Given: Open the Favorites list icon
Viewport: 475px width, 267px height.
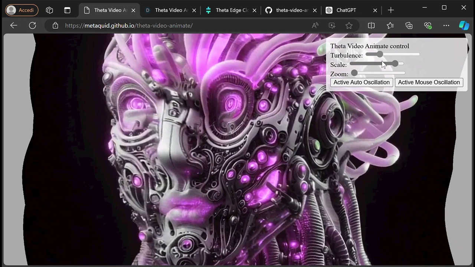Looking at the screenshot, I should point(390,26).
